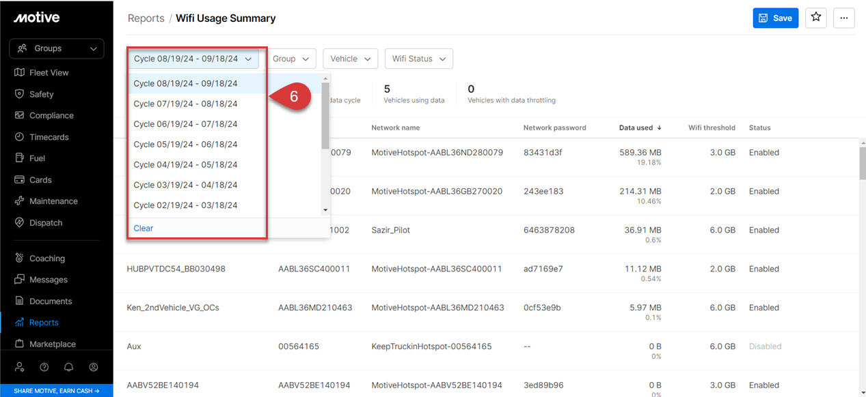Click the Wifi threshold column header
Image resolution: width=866 pixels, height=397 pixels.
712,128
